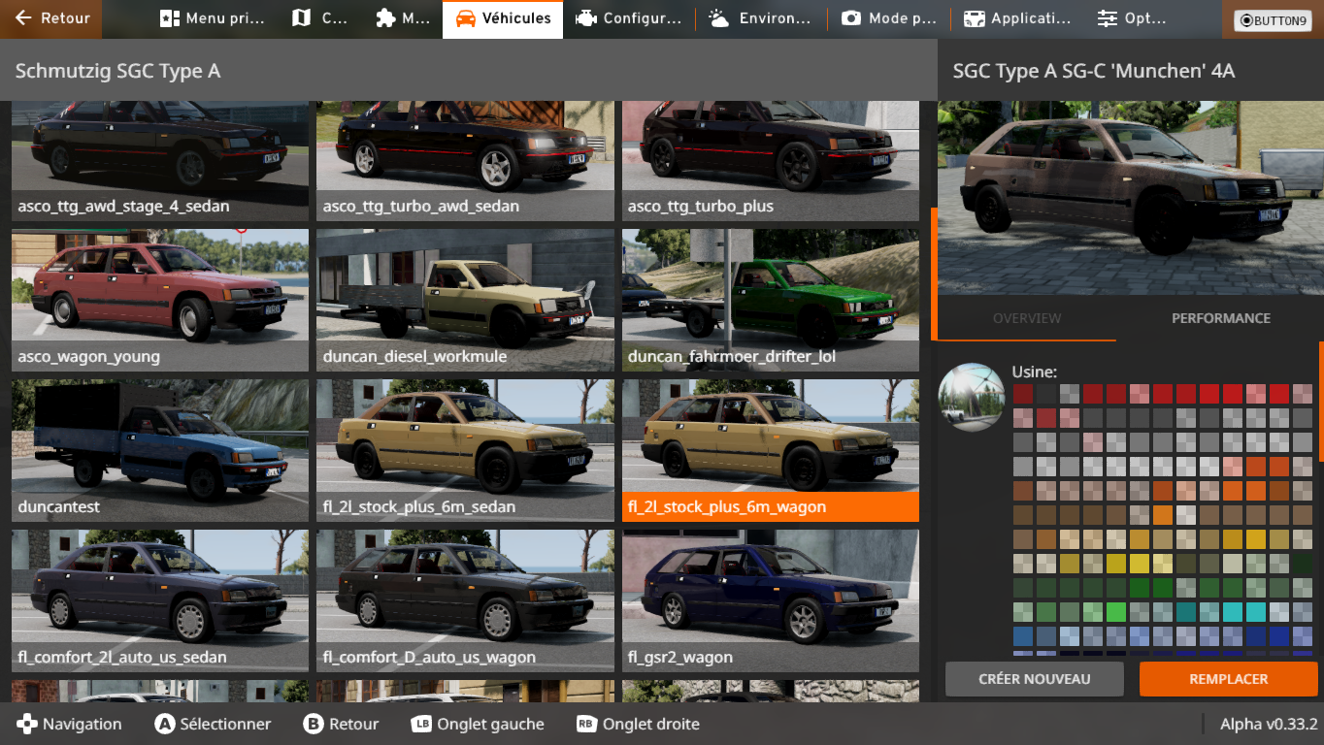The height and width of the screenshot is (745, 1324).
Task: Click the 'Usine:' label
Action: tap(1035, 372)
